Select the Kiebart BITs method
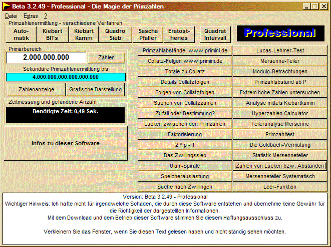 coord(53,34)
